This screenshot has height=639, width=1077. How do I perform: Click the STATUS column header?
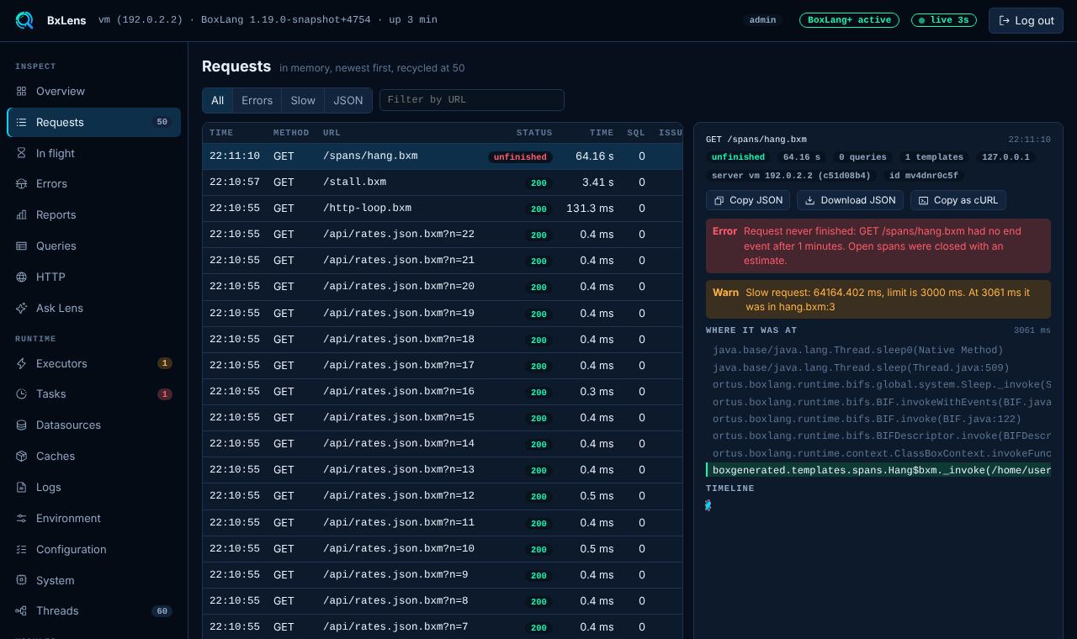(x=534, y=133)
